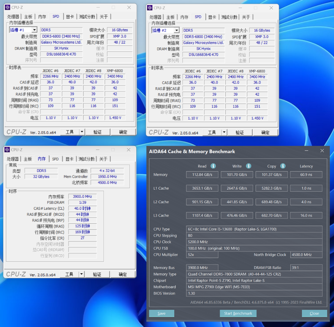Click the CAS# Latency value 40.0 时钟
The width and height of the screenshot is (334, 327).
coord(83,209)
